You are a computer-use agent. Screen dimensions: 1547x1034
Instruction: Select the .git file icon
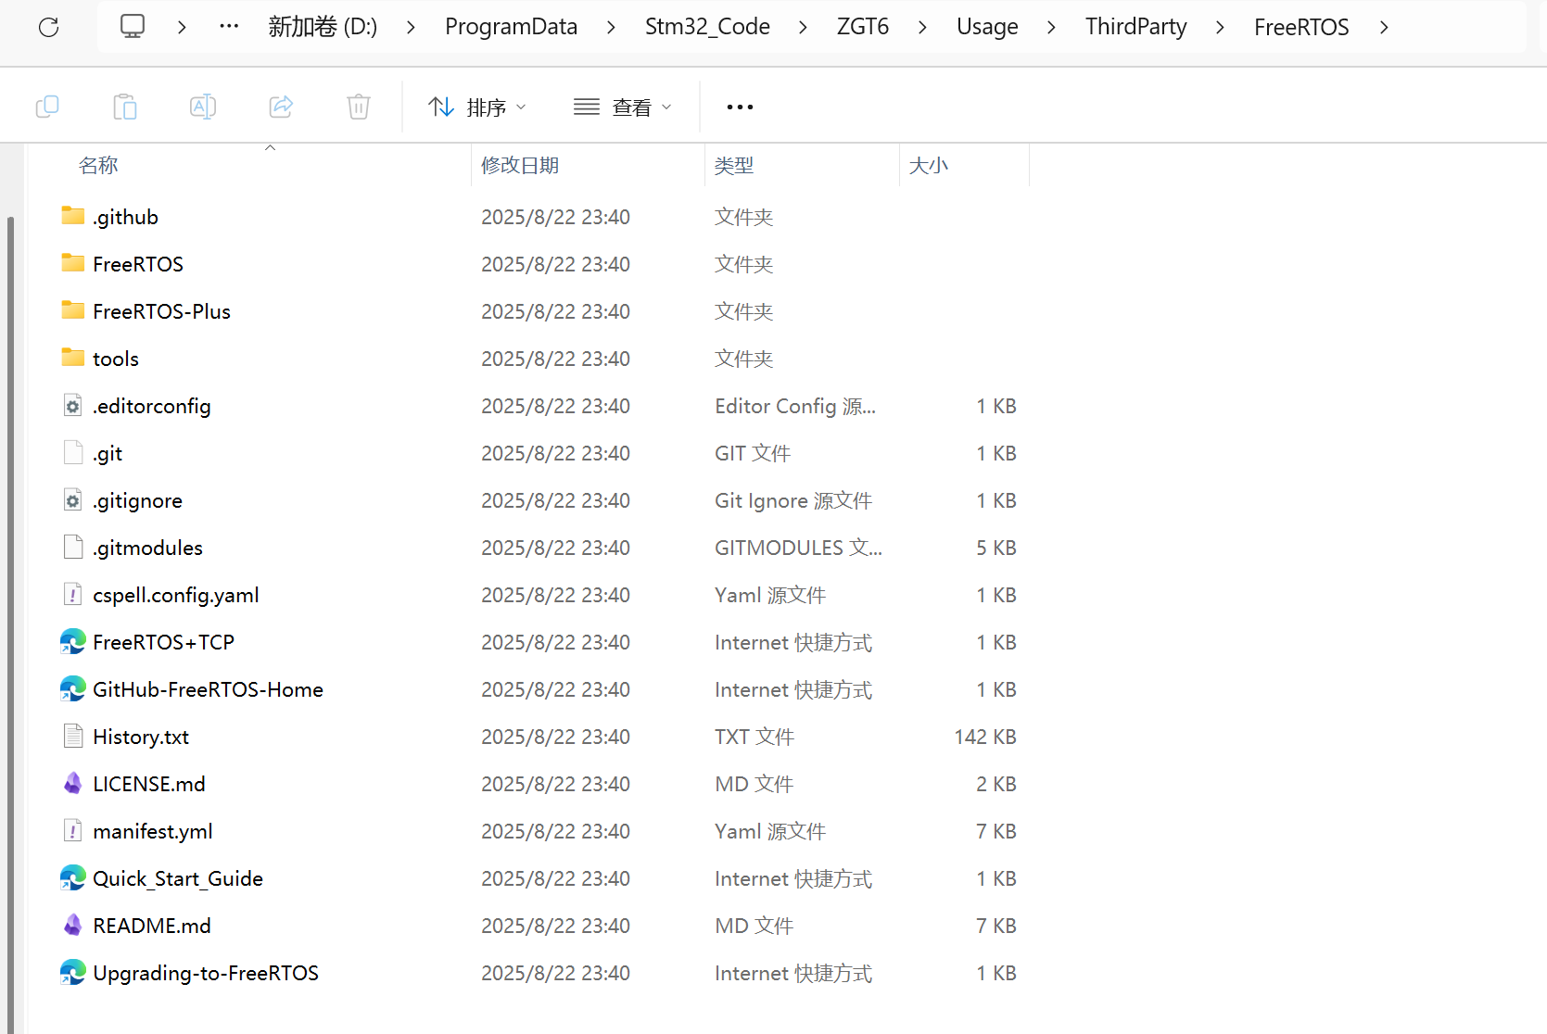[73, 452]
